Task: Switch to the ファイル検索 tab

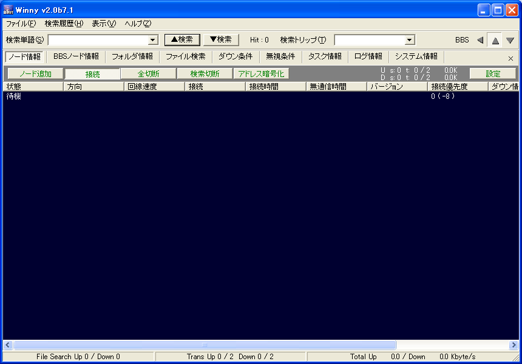Action: point(185,56)
